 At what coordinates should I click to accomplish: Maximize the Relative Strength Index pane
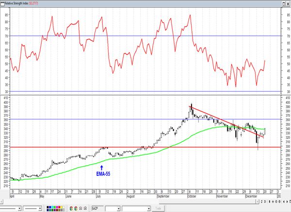click(x=284, y=3)
